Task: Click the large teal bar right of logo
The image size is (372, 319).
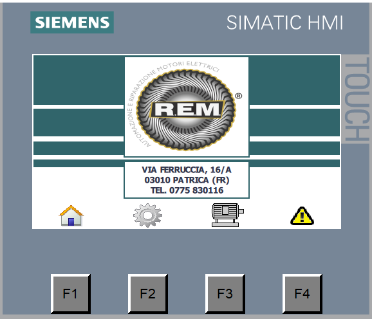Action: click(x=294, y=80)
